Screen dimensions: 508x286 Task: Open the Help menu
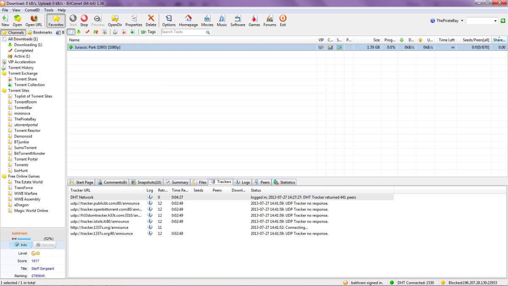point(62,10)
